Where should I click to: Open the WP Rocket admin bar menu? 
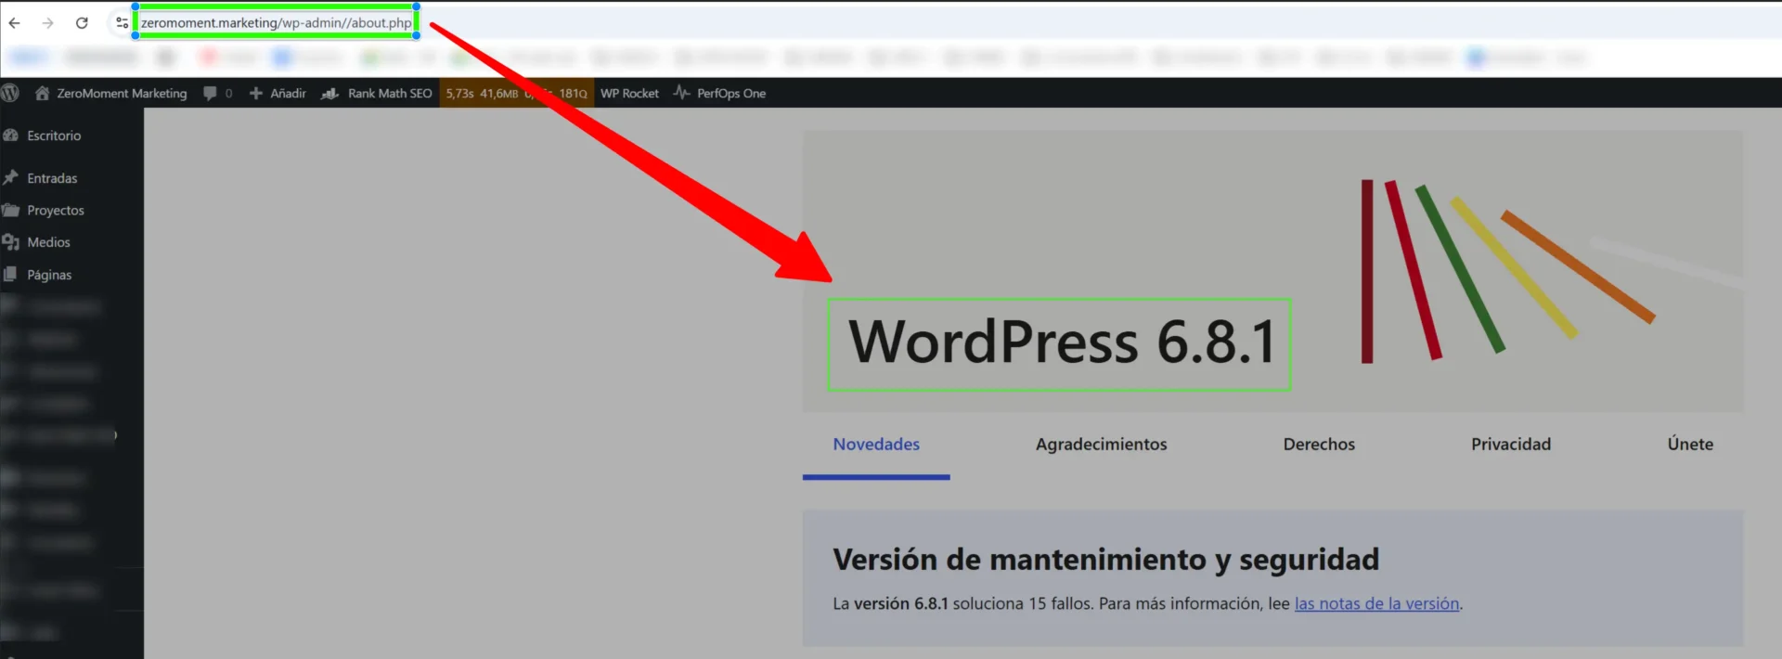pyautogui.click(x=629, y=93)
